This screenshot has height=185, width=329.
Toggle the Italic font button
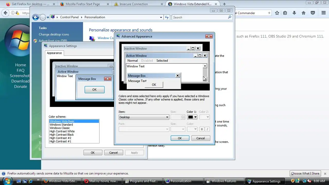[x=207, y=129]
